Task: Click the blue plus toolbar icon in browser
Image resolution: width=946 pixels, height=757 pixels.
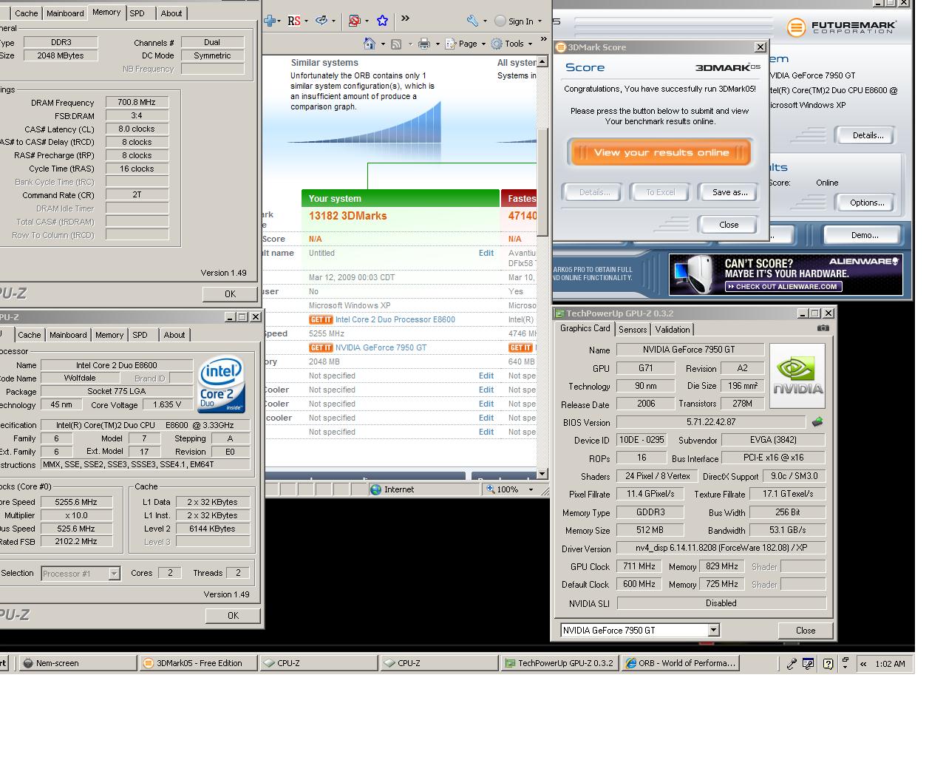Action: pyautogui.click(x=270, y=21)
